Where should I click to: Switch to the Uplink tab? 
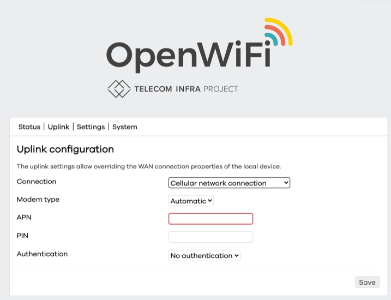(x=58, y=127)
